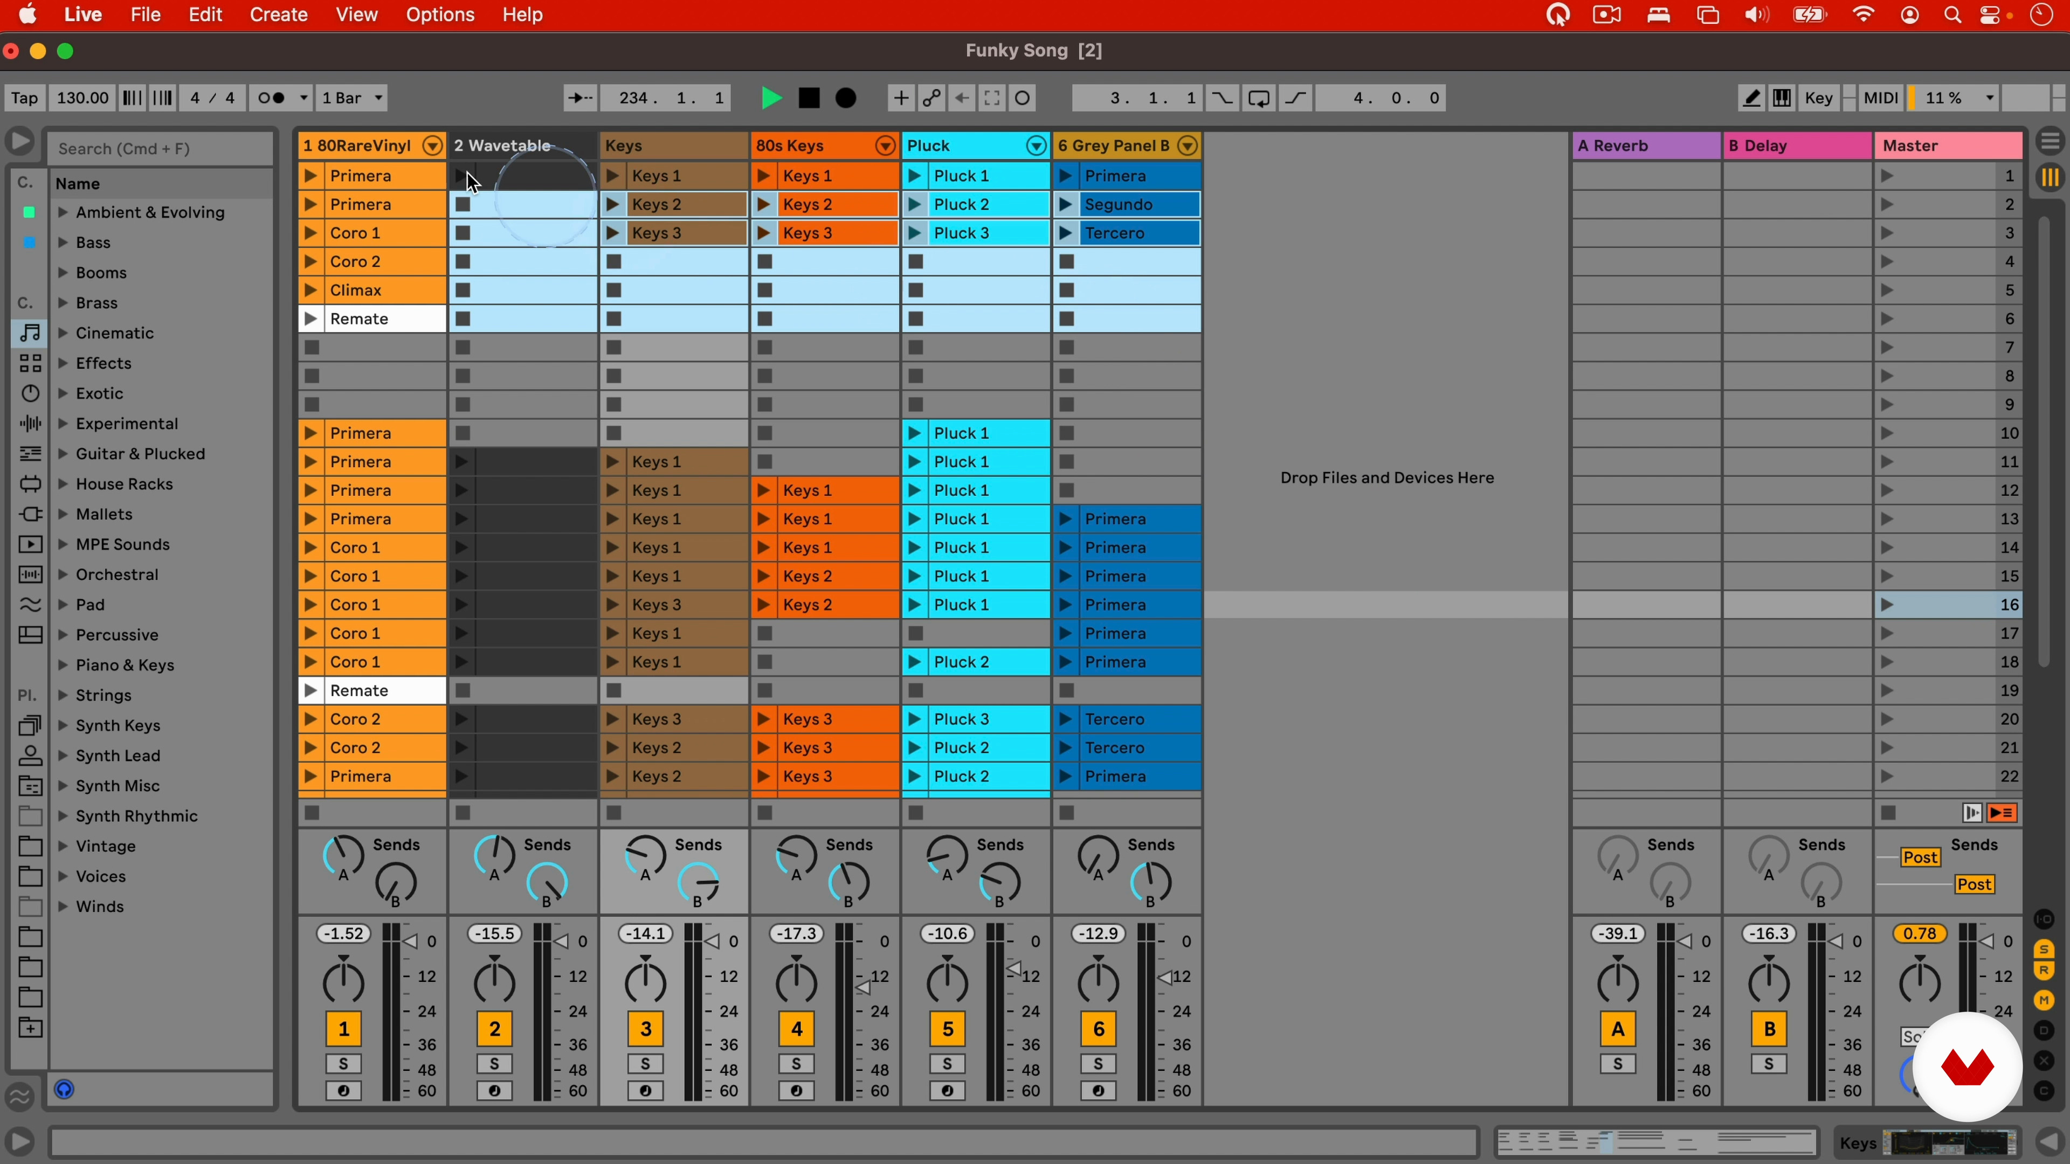Solo track 2 Wavetable
The height and width of the screenshot is (1164, 2070).
coord(494,1064)
